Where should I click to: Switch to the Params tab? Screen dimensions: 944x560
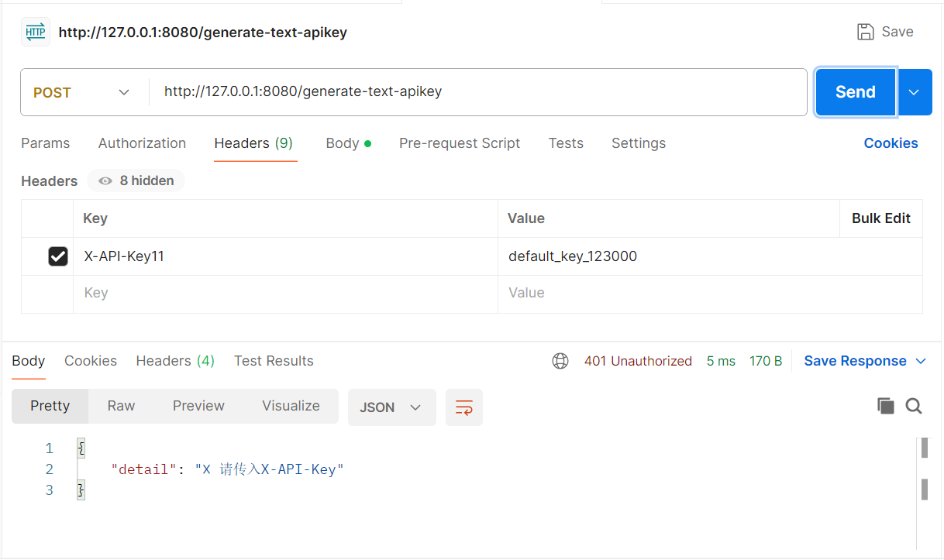pyautogui.click(x=45, y=143)
